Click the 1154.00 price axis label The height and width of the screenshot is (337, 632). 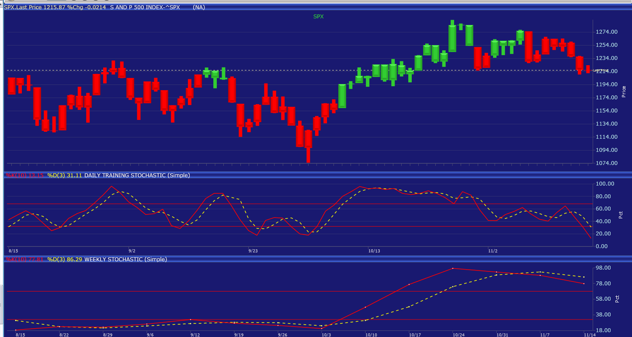(x=607, y=111)
